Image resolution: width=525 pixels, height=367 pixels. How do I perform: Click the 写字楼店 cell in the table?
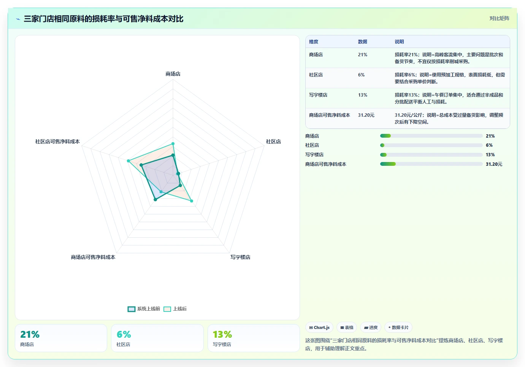pos(318,95)
